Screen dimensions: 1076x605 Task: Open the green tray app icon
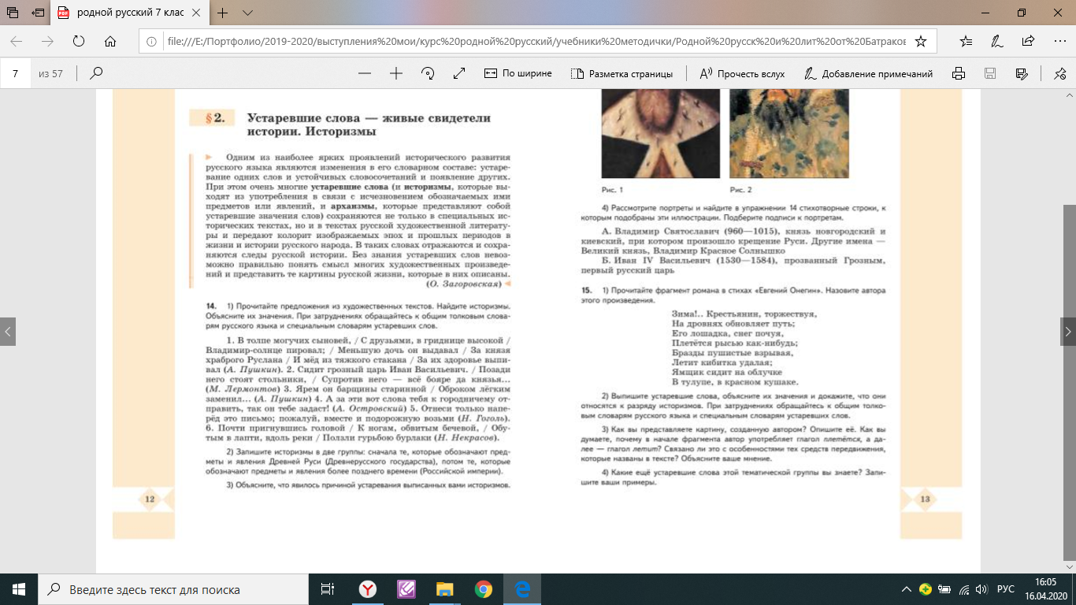(926, 589)
